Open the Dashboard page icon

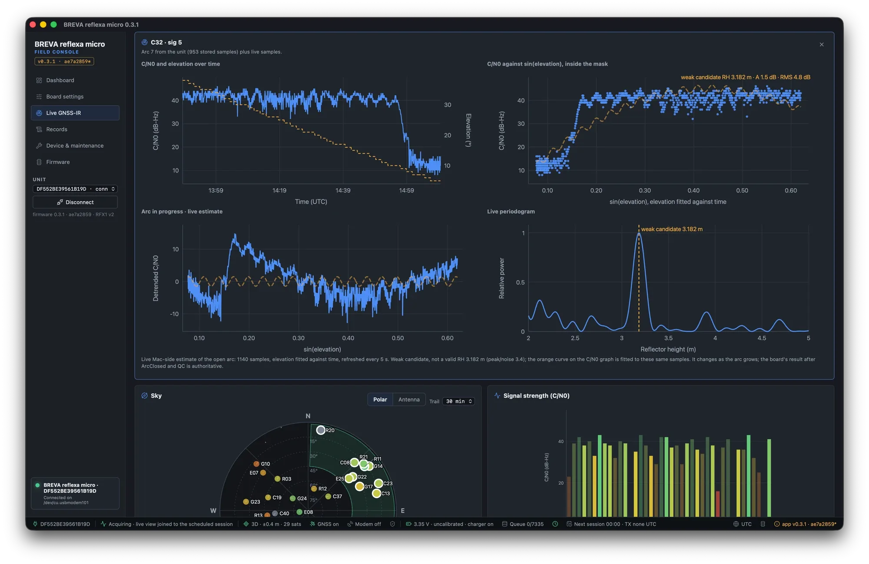pyautogui.click(x=39, y=80)
